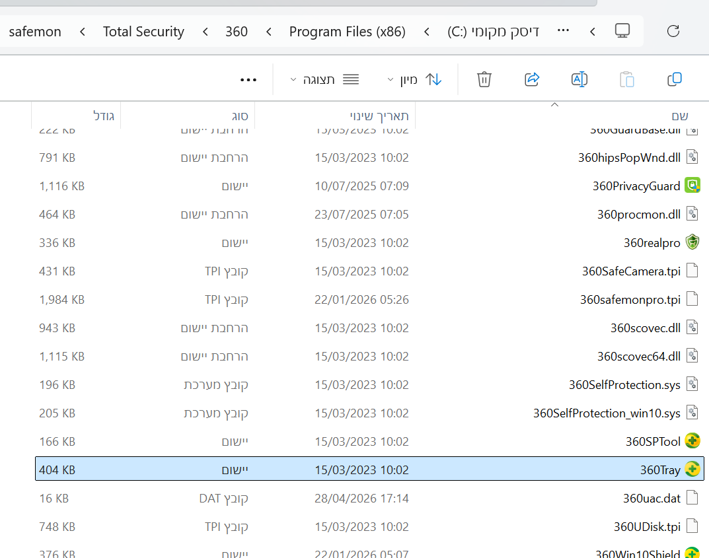Click the Share toolbar icon
Viewport: 709px width, 558px height.
pyautogui.click(x=532, y=79)
